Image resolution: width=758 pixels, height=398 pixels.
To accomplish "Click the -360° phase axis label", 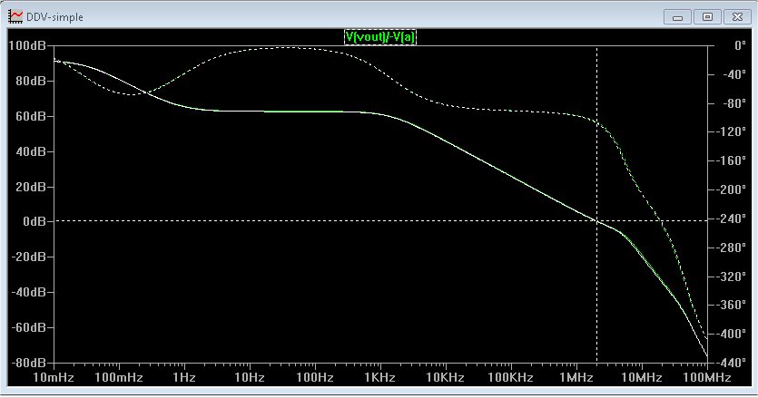I will pos(731,305).
